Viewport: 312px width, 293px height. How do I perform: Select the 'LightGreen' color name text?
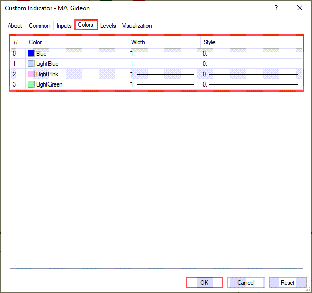(50, 84)
